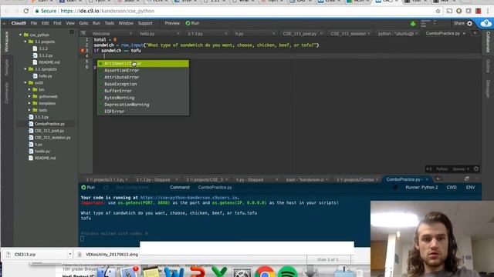Viewport: 494px width, 277px height.
Task: Open the Goto menu
Action: pyautogui.click(x=83, y=23)
